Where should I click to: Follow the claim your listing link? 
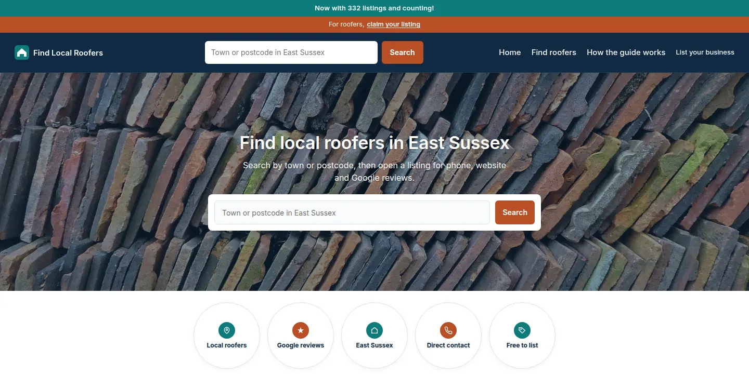click(x=394, y=24)
